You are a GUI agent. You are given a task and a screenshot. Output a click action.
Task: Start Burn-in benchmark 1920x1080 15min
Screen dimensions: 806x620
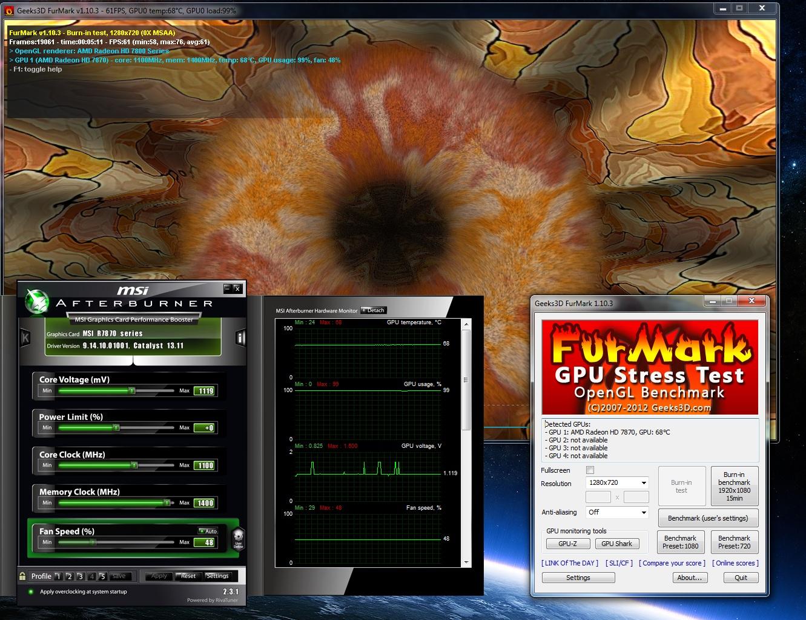734,486
